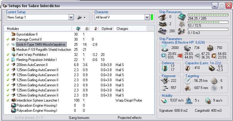This screenshot has height=121, width=233.
Task: Open the Gang bonuses tab
Action: 79,118
